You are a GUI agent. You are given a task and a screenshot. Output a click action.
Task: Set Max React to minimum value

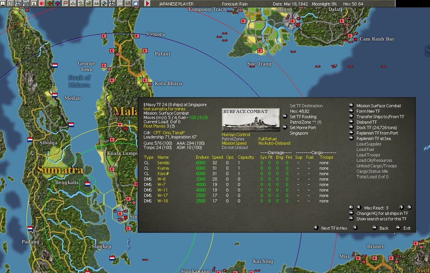[351, 207]
